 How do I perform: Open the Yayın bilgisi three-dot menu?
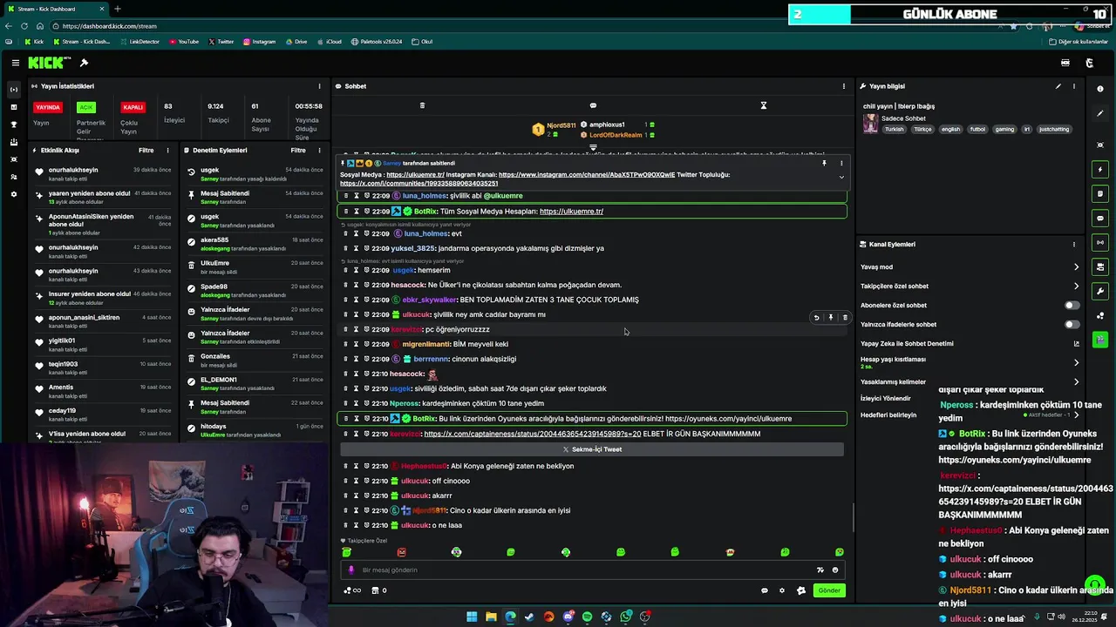coord(1074,86)
